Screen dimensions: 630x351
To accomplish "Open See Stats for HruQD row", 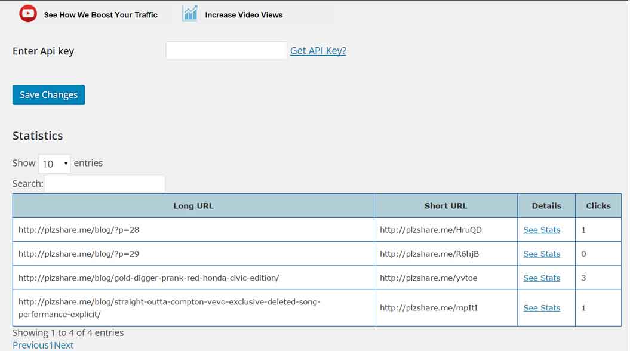I will (x=542, y=230).
